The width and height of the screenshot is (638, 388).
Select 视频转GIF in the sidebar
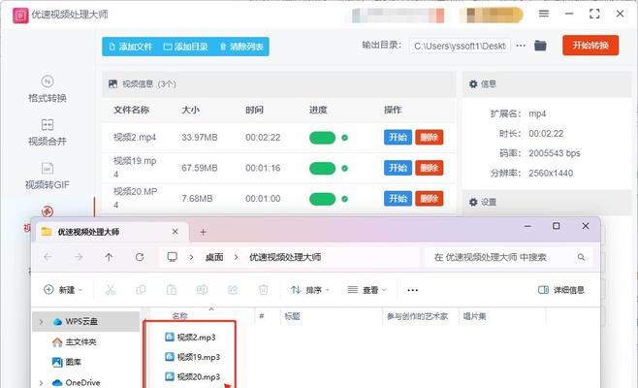(48, 176)
